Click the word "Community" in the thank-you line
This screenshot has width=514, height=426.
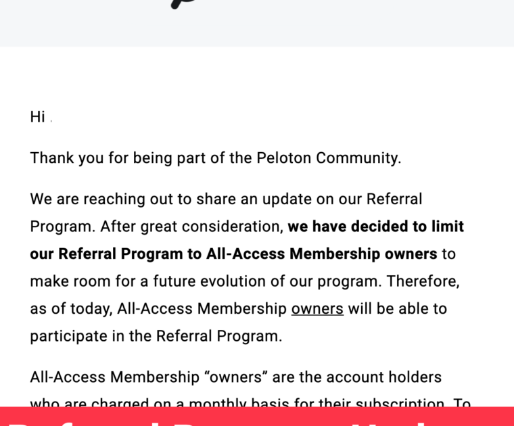tap(358, 158)
